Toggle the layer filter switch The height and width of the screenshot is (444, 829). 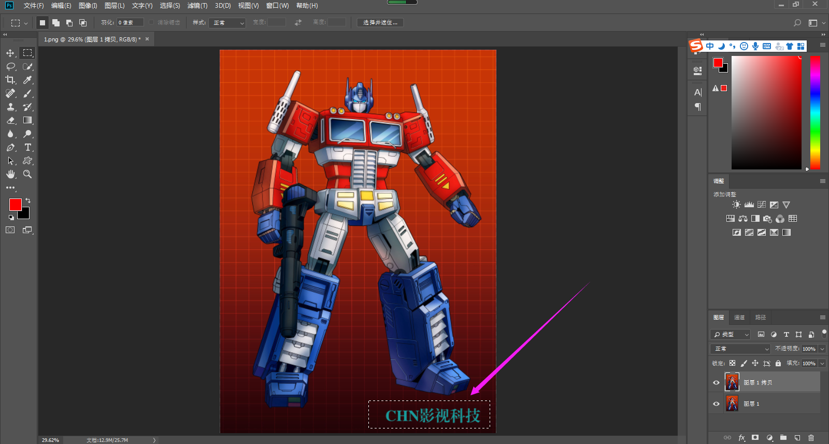click(824, 333)
